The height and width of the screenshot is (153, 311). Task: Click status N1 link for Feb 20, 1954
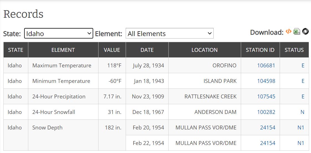point(301,128)
